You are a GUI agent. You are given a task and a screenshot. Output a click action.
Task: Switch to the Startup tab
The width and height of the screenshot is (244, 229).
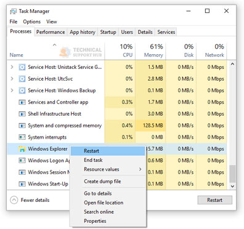click(108, 32)
